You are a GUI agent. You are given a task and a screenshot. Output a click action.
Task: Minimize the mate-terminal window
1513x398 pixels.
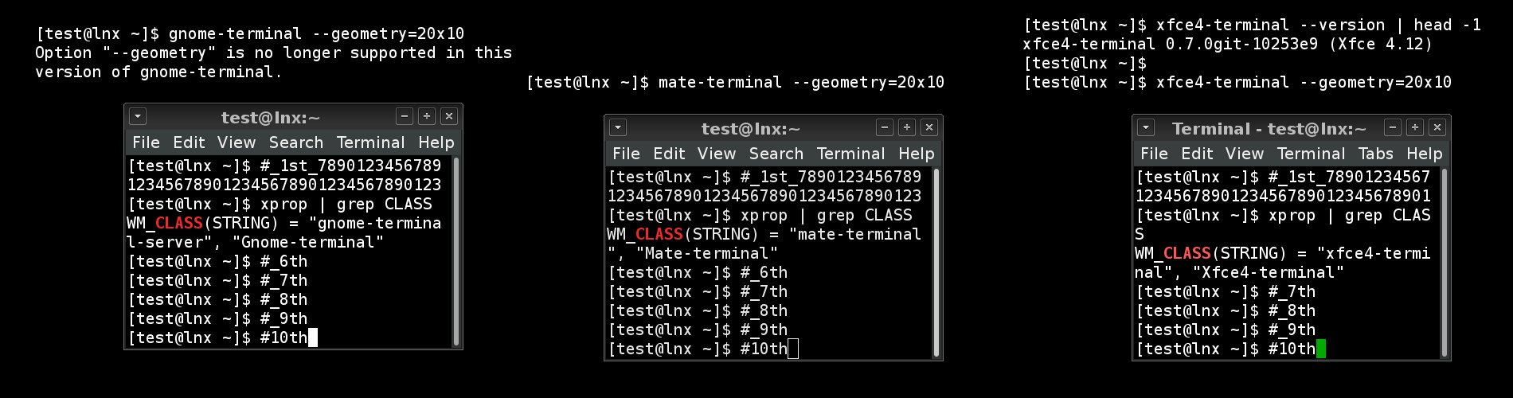click(885, 127)
